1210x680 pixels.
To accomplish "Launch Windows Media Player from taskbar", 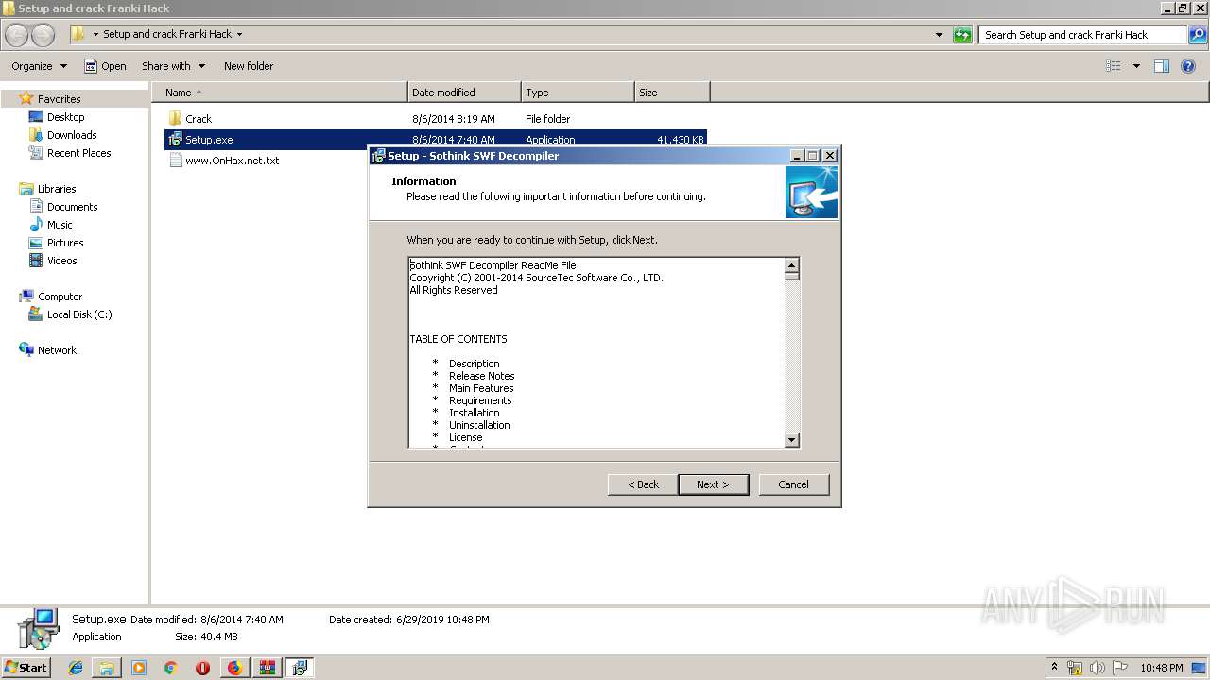I will [139, 668].
